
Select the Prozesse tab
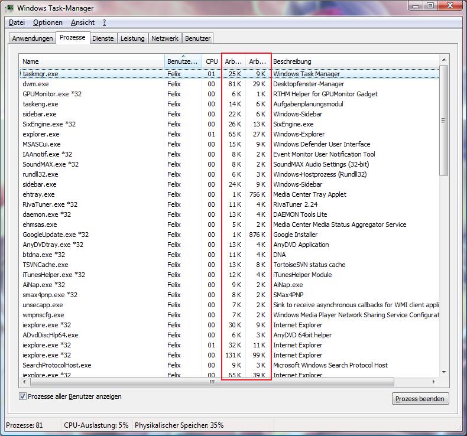click(x=73, y=37)
